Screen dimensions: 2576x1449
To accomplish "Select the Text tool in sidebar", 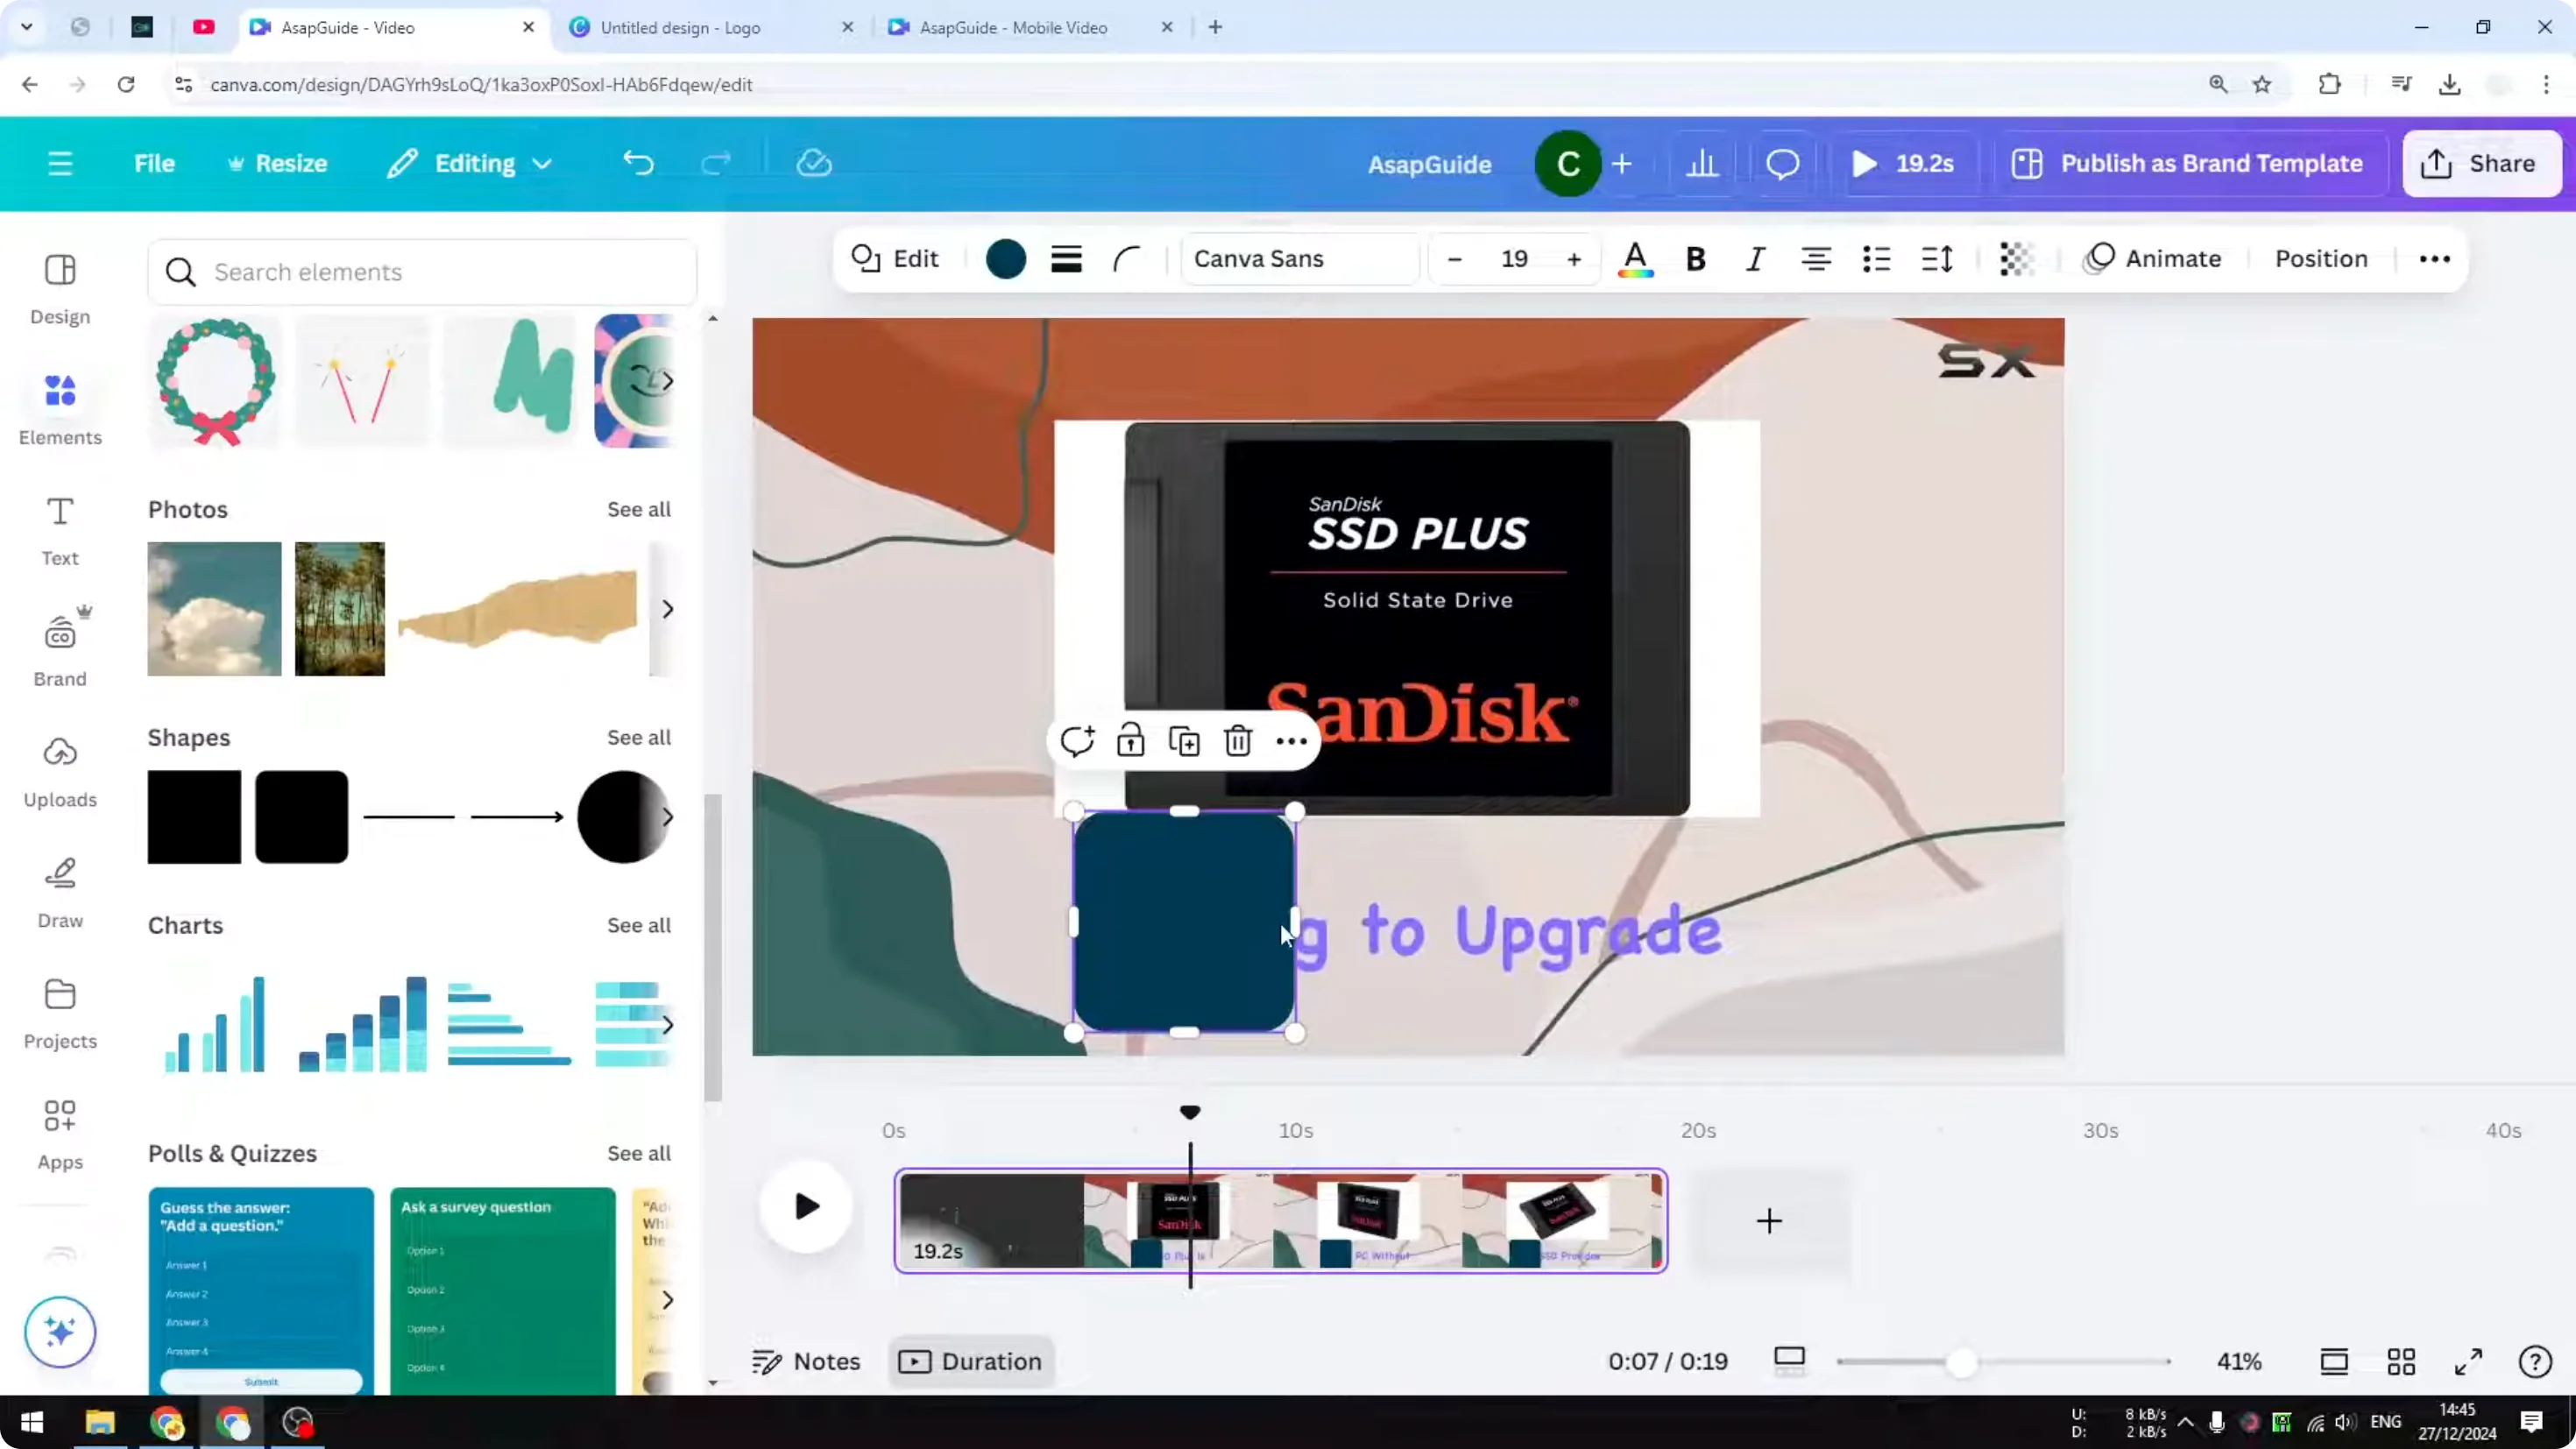I will coord(59,529).
